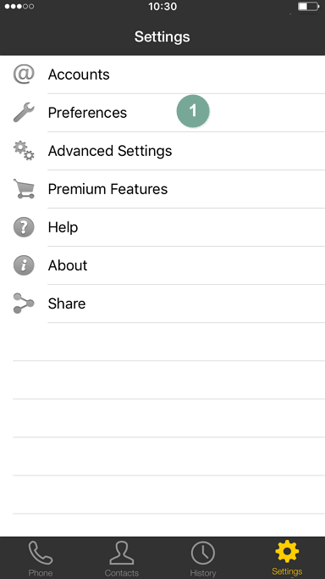Screen dimensions: 325x579
Task: Open the Phone tab handset icon
Action: pyautogui.click(x=41, y=554)
